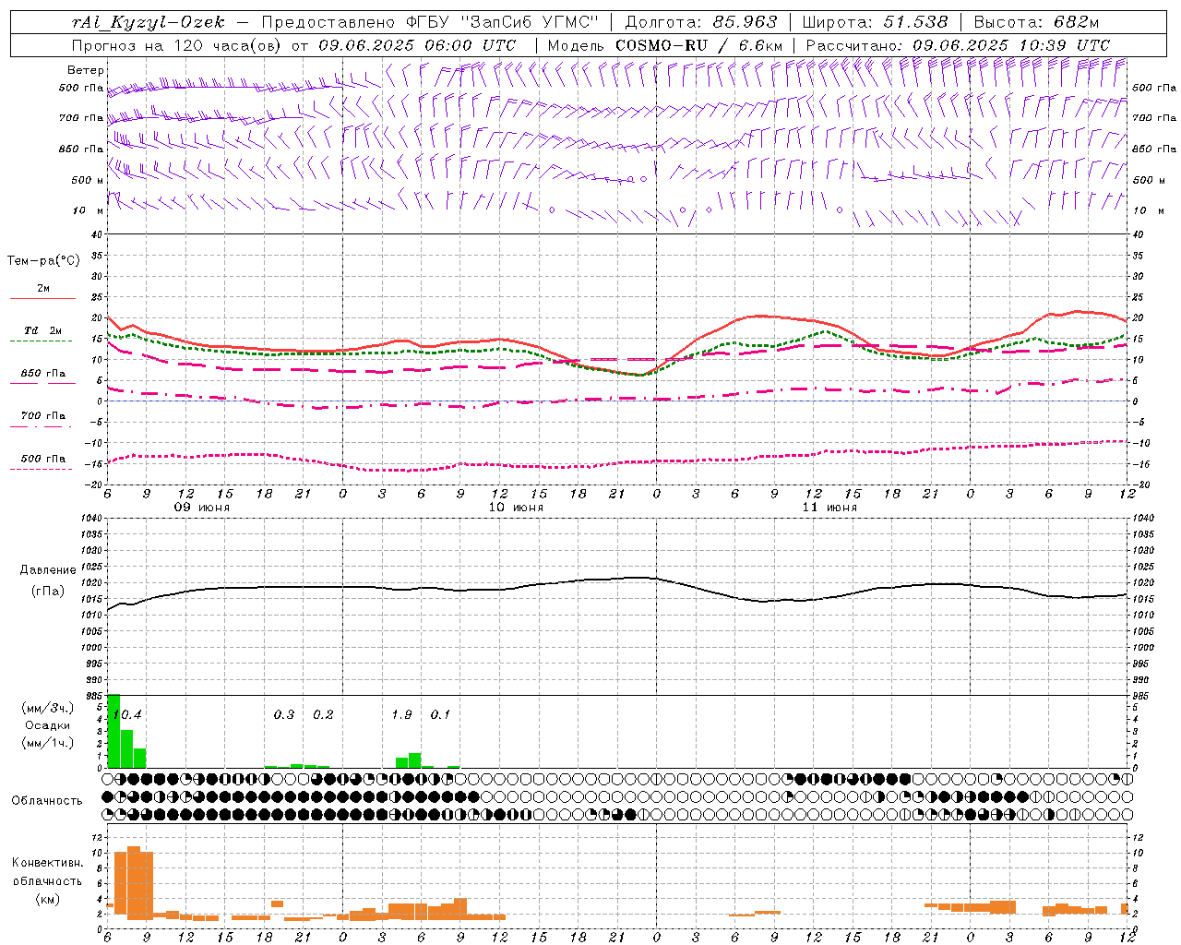Click the (гПа) unit under Давление
This screenshot has height=945, width=1181.
pyautogui.click(x=48, y=592)
